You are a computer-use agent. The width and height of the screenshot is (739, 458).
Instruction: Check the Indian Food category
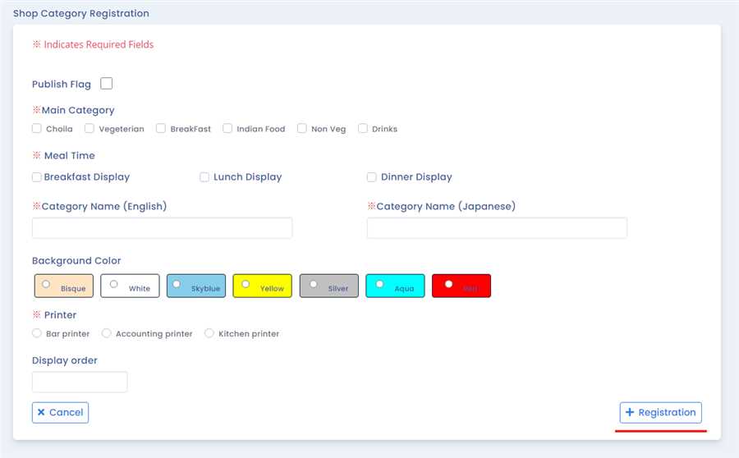[227, 129]
